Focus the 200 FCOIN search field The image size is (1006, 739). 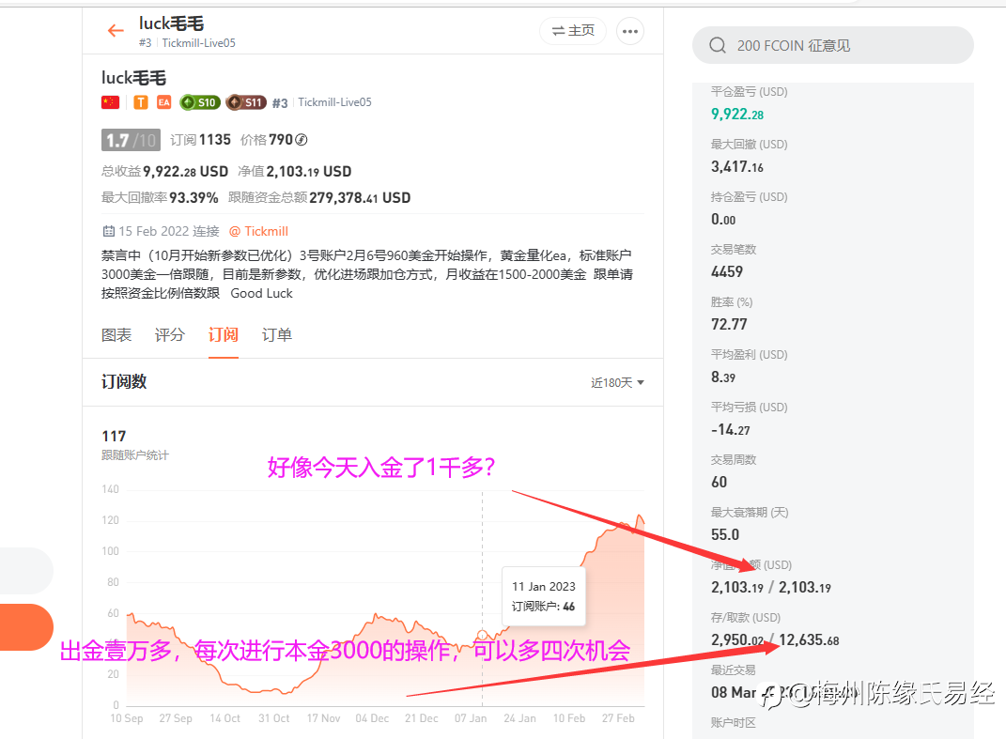pyautogui.click(x=833, y=46)
